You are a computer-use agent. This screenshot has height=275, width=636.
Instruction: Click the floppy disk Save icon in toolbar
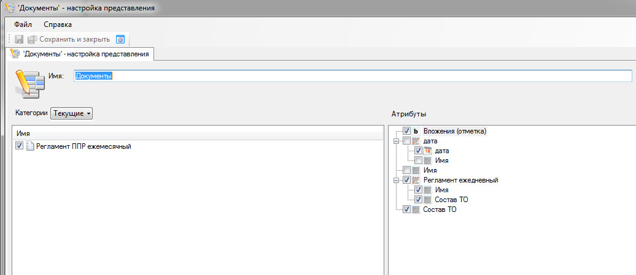[x=19, y=39]
